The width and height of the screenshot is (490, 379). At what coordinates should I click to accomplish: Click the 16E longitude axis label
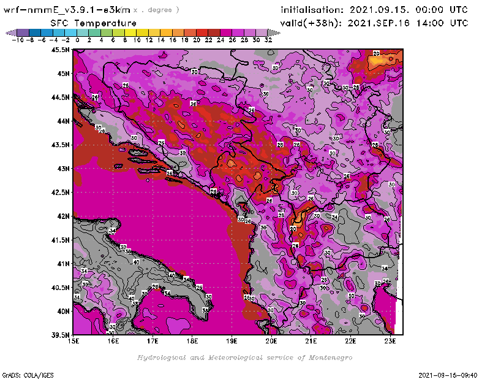tap(113, 341)
